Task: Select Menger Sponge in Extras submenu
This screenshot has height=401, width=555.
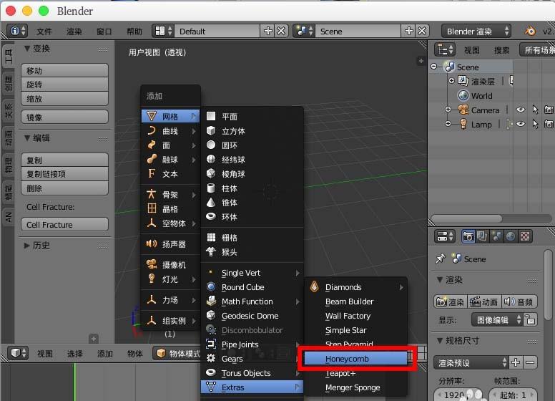Action: [355, 387]
